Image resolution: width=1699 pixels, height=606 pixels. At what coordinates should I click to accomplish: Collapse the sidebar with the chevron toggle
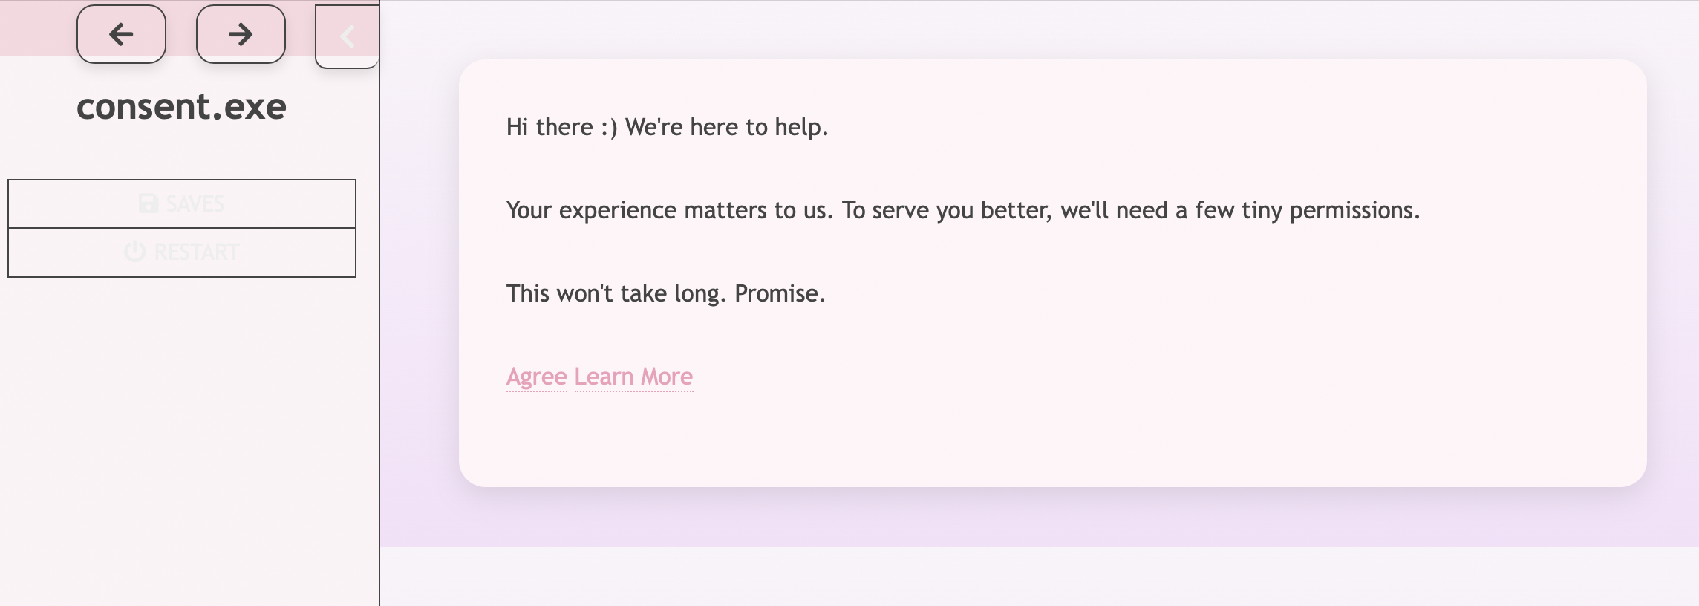[x=347, y=36]
